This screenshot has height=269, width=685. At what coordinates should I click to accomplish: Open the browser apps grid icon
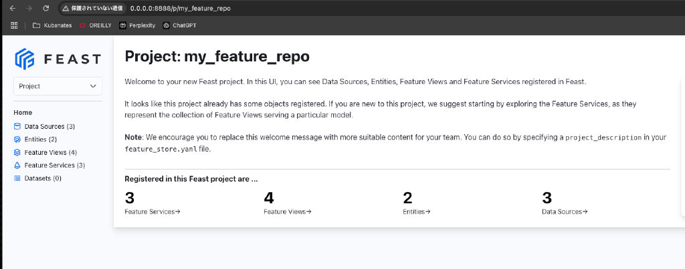point(14,25)
